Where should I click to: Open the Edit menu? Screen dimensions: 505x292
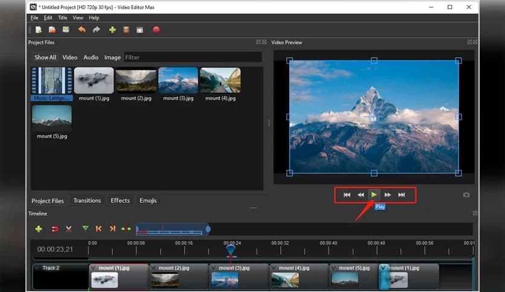[48, 17]
